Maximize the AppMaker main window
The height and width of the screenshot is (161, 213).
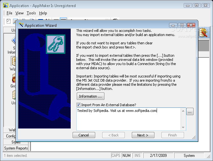click(196, 5)
